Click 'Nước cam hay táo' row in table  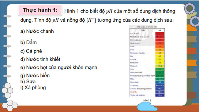click(x=137, y=53)
